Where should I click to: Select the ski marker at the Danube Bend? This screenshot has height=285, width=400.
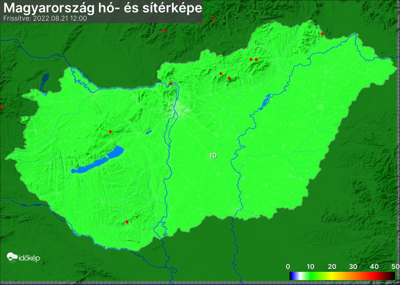coord(171,84)
